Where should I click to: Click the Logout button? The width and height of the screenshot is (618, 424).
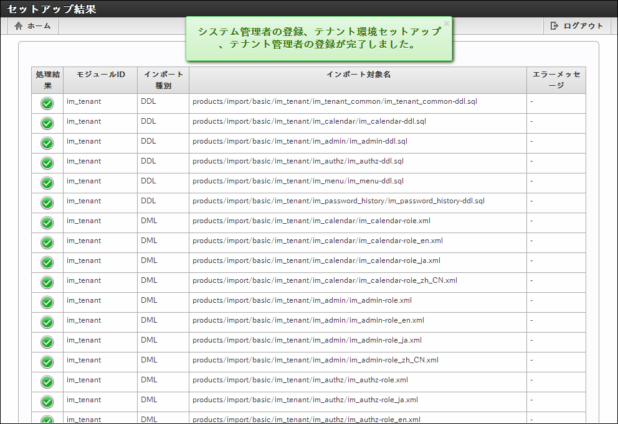(577, 26)
